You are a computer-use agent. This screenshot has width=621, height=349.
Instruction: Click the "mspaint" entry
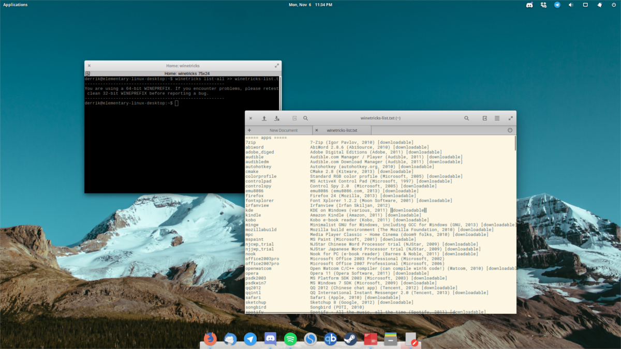pyautogui.click(x=254, y=239)
